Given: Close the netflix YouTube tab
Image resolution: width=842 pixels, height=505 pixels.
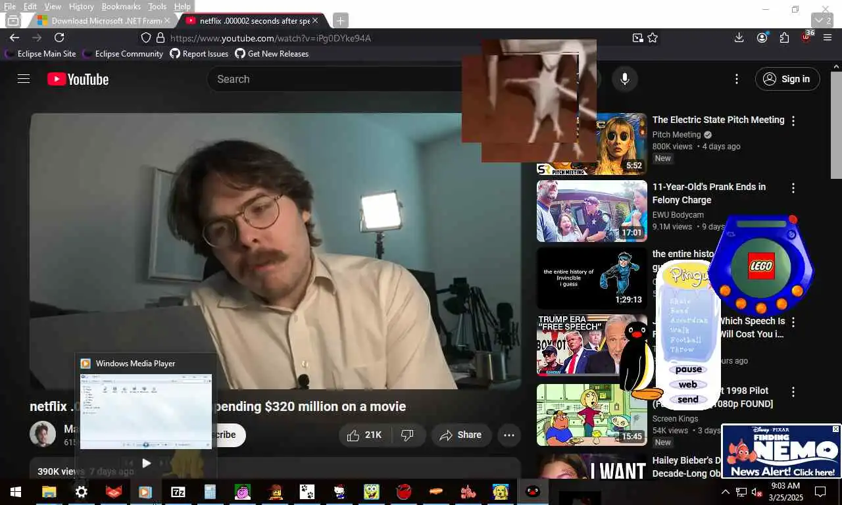Looking at the screenshot, I should click(315, 20).
